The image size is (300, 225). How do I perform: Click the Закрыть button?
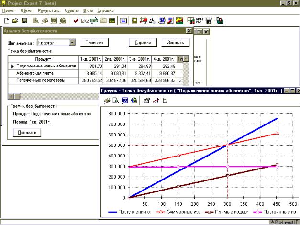point(176,43)
